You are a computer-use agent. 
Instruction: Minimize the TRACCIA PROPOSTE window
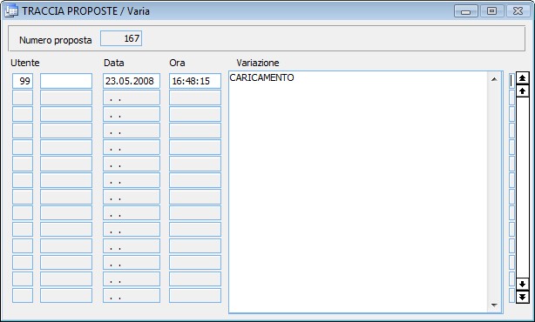point(466,11)
